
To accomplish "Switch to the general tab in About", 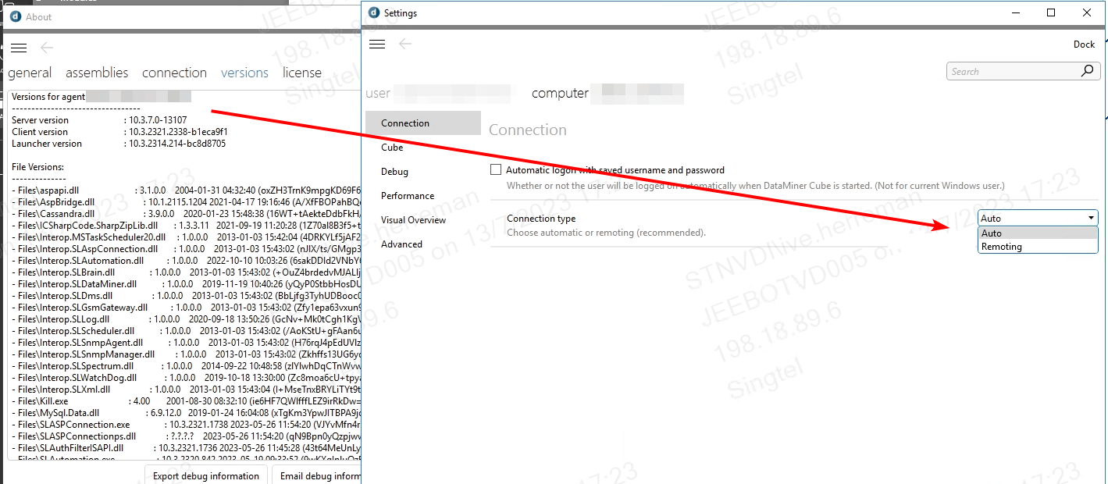I will tap(30, 73).
